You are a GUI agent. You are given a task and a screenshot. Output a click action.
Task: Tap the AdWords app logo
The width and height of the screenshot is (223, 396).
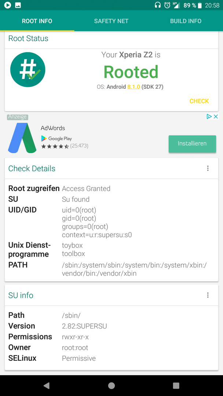22,138
